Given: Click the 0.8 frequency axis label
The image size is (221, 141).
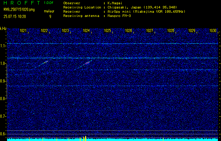Looking at the screenshot, I should click(3, 99).
